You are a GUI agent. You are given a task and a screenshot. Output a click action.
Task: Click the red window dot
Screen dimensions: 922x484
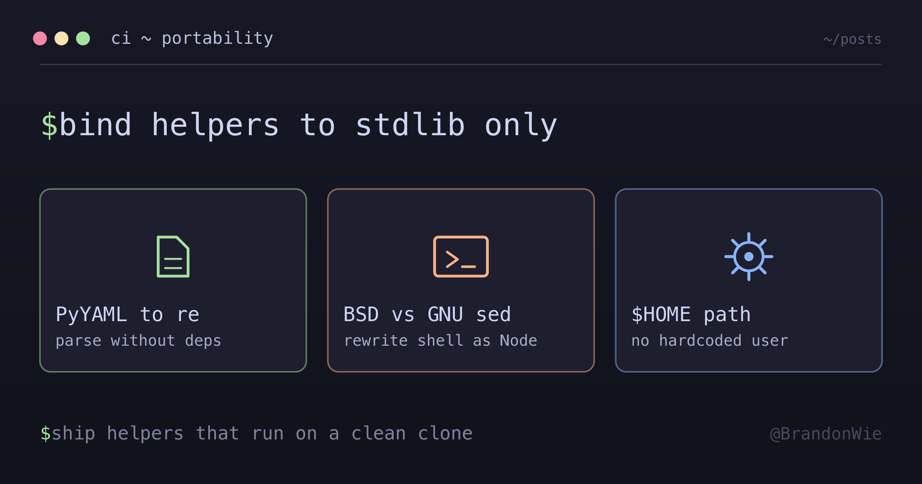40,38
